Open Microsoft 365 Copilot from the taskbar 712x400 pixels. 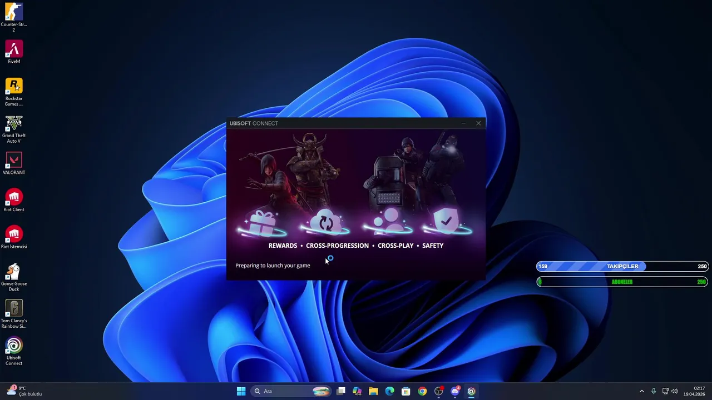357,391
